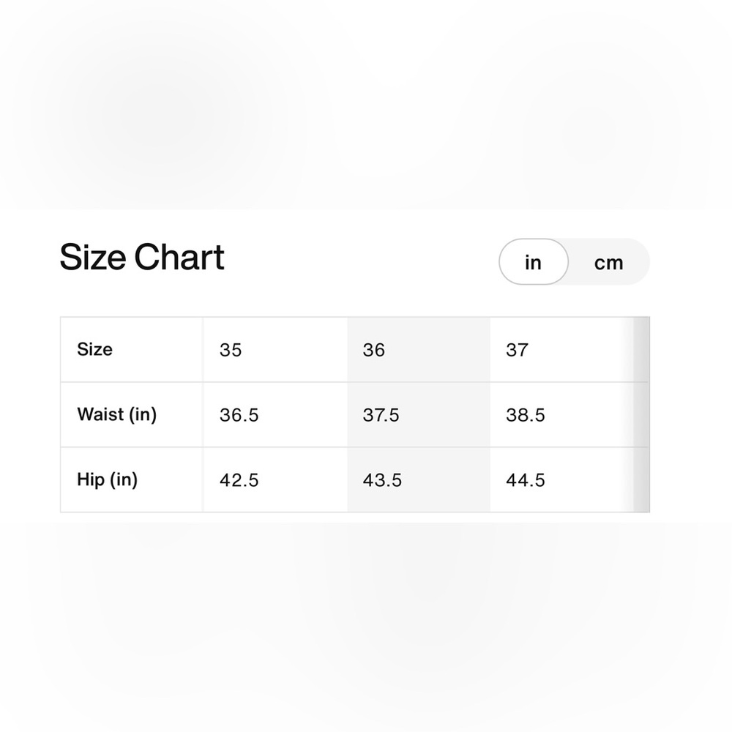Click hip value 44.5
This screenshot has width=732, height=732.
[526, 480]
